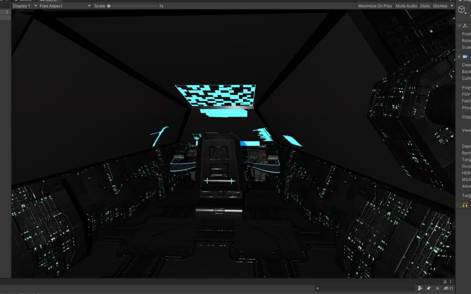Screen dimensions: 471x294
Task: Save the search as favorite star
Action: (437, 288)
